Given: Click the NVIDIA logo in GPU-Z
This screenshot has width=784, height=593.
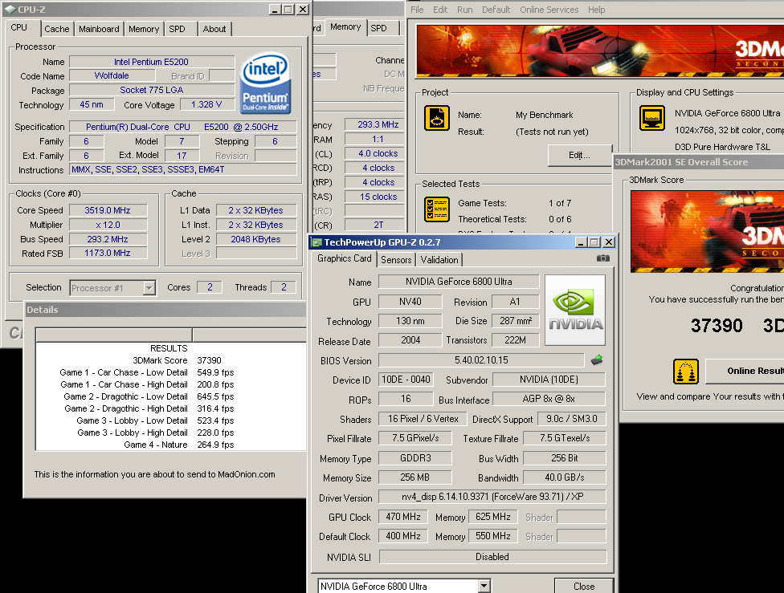Looking at the screenshot, I should [x=575, y=311].
